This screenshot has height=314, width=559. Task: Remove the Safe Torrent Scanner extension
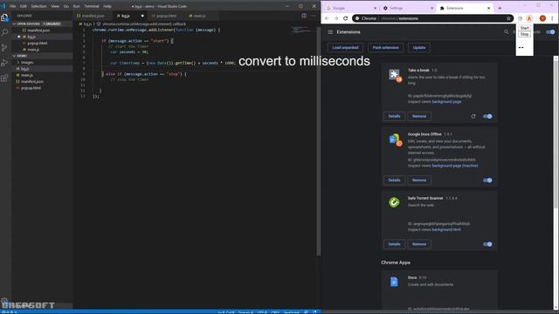click(419, 244)
